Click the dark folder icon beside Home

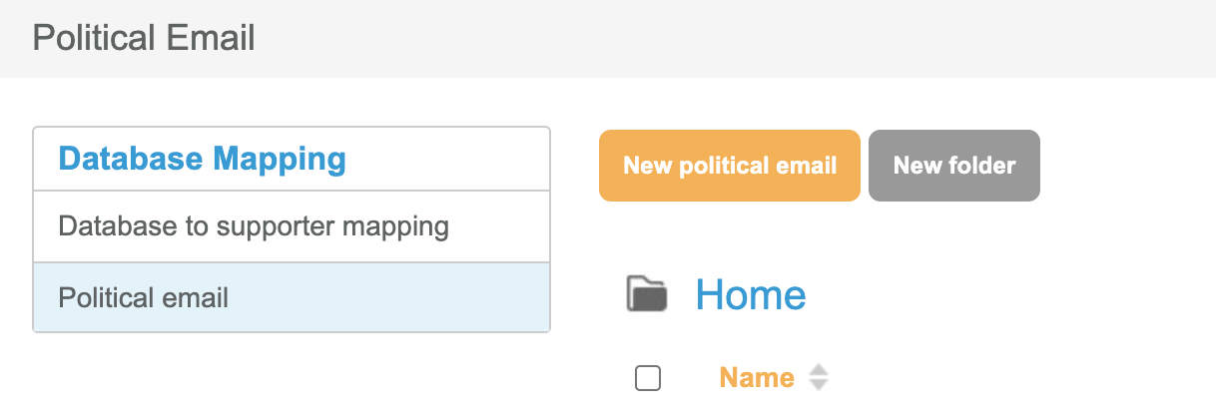coord(646,295)
